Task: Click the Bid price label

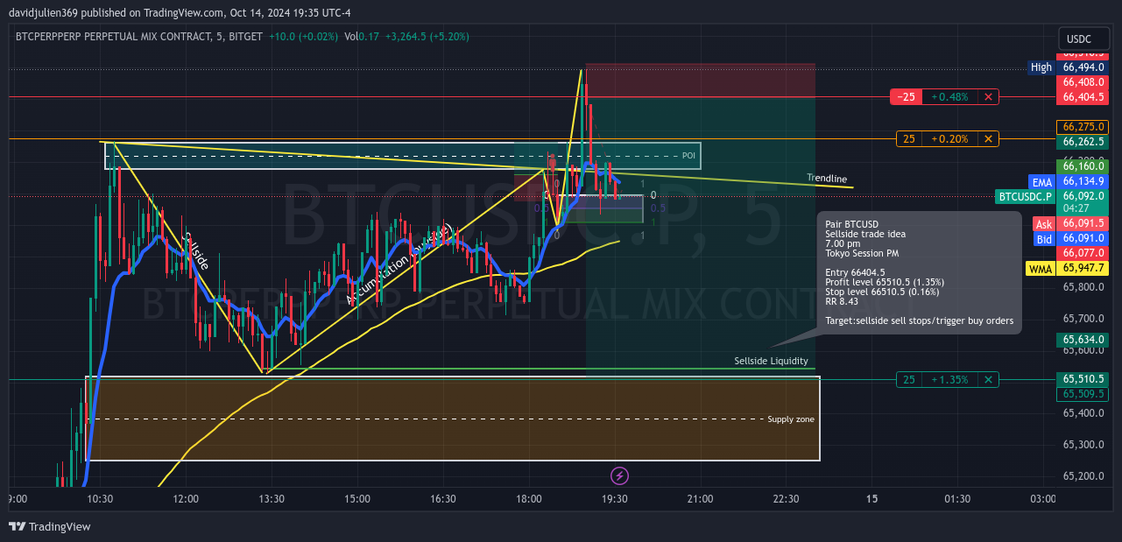Action: click(x=1044, y=238)
